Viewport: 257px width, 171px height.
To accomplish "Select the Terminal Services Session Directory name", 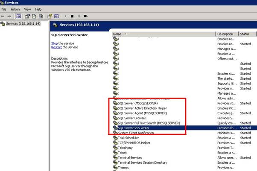I will pos(143,162).
